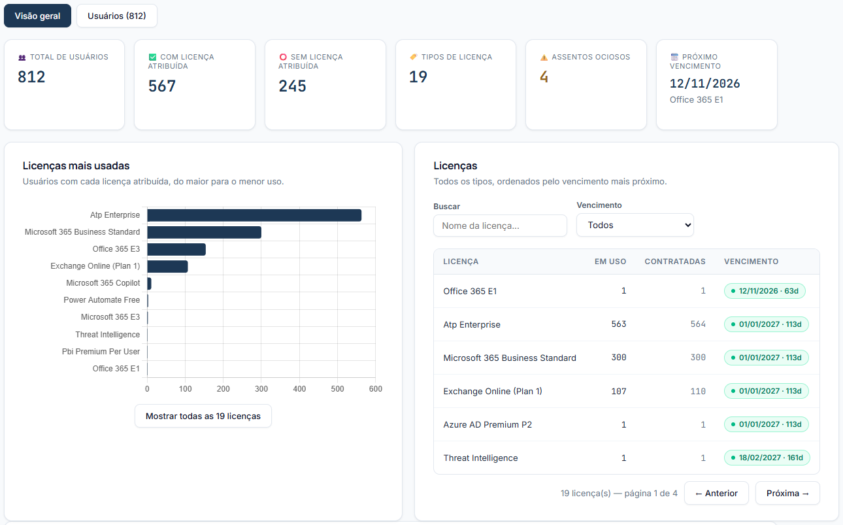Click the CONTRATADAS column header
Screen dimensions: 843x525
point(675,262)
